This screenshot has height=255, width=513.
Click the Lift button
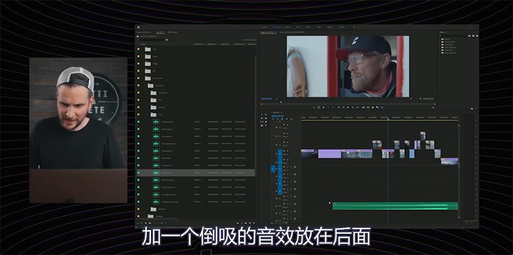(363, 107)
